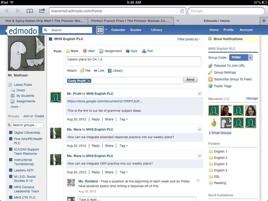Select the Alert post type
Screen dimensions: 268x201
(x=89, y=51)
